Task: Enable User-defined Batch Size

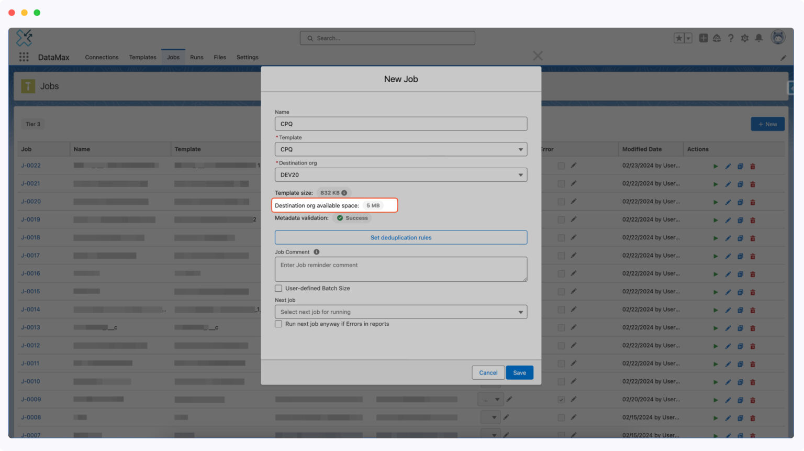Action: pyautogui.click(x=278, y=288)
